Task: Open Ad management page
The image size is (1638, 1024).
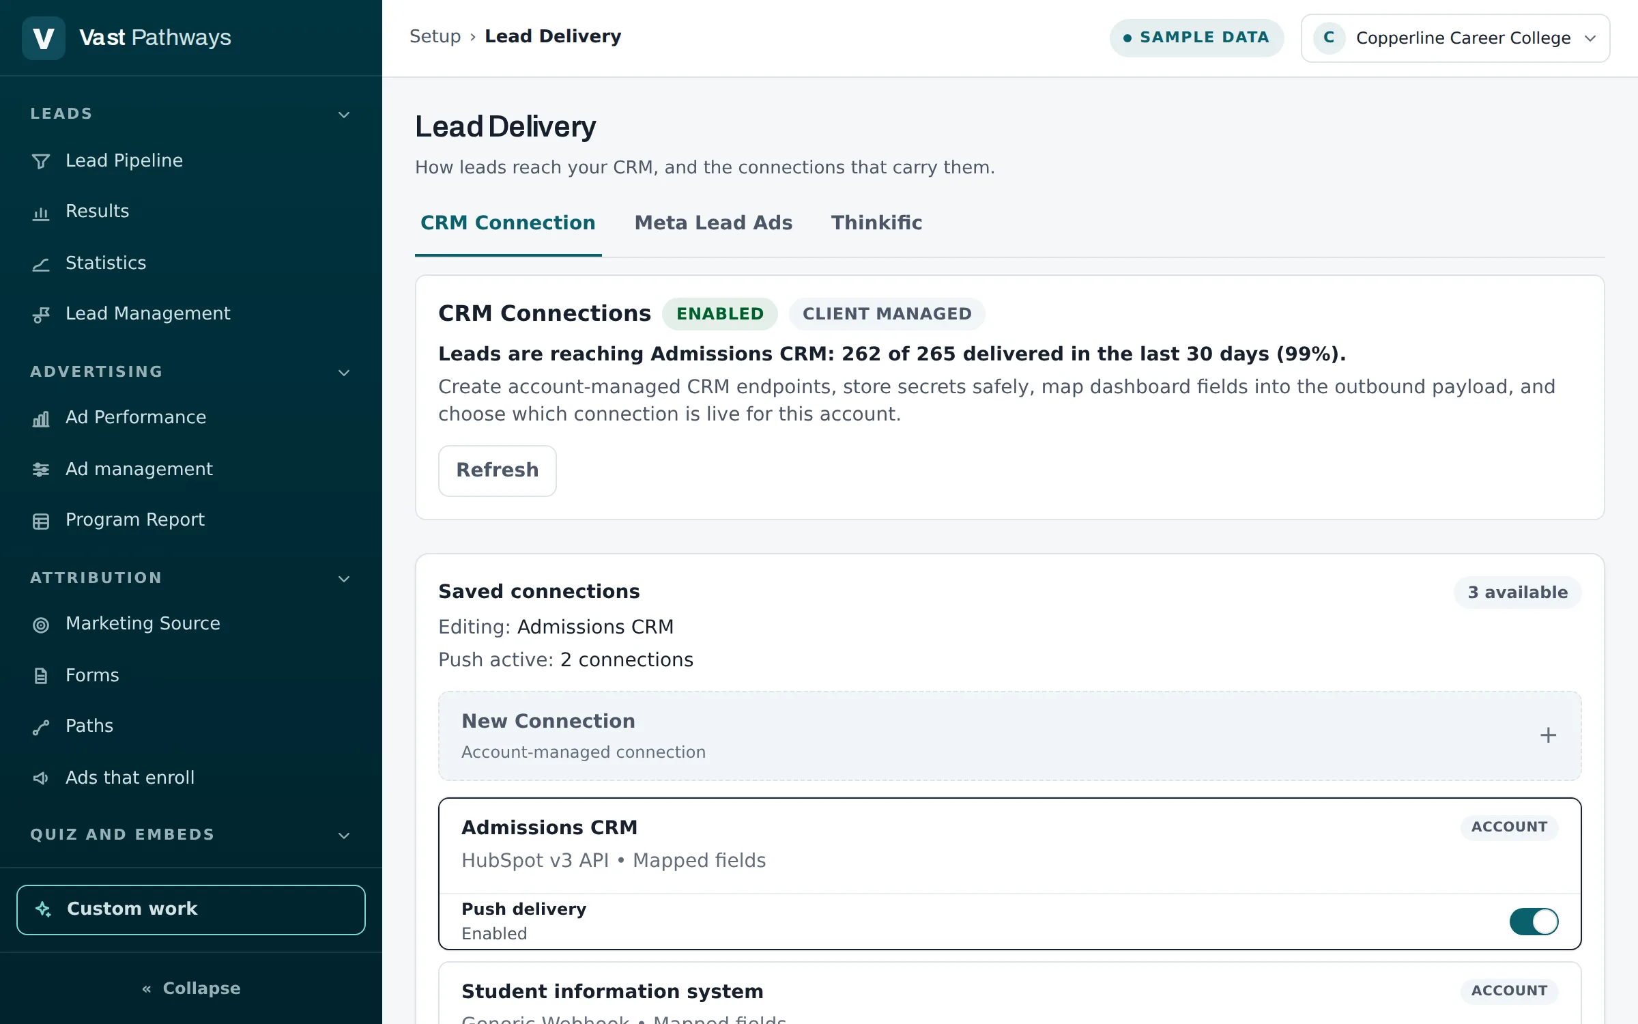Action: click(191, 470)
